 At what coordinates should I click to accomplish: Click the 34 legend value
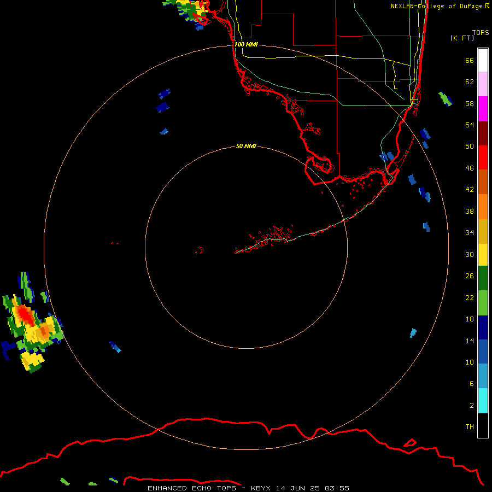click(x=470, y=233)
